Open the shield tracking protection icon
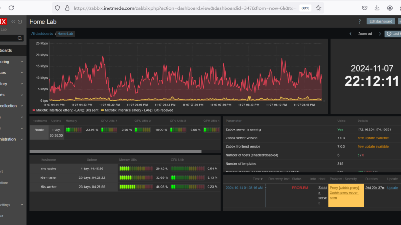The height and width of the screenshot is (225, 401). click(x=58, y=8)
